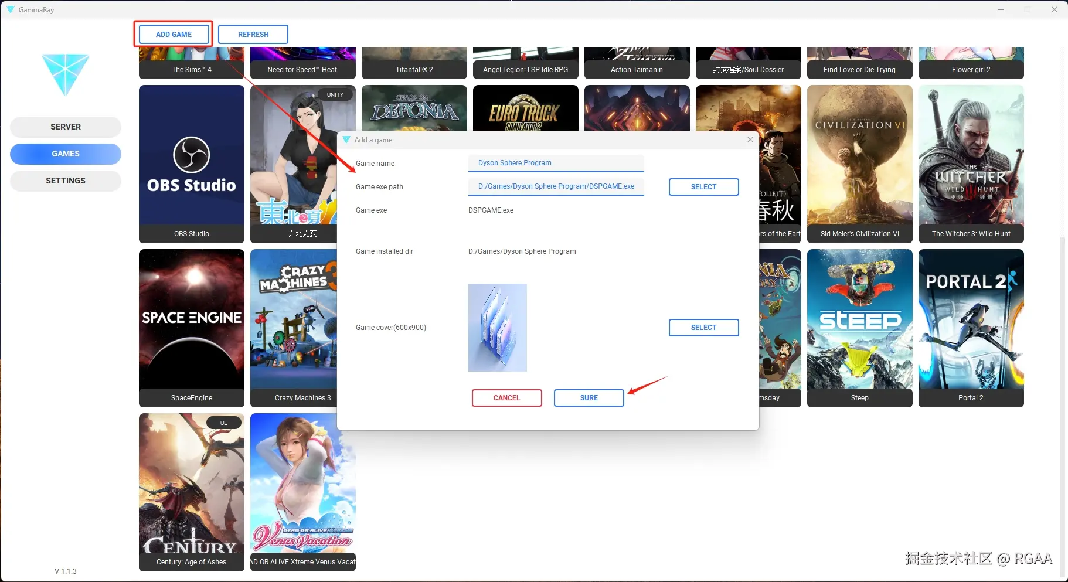Open the SERVER section
Image resolution: width=1068 pixels, height=582 pixels.
tap(66, 127)
